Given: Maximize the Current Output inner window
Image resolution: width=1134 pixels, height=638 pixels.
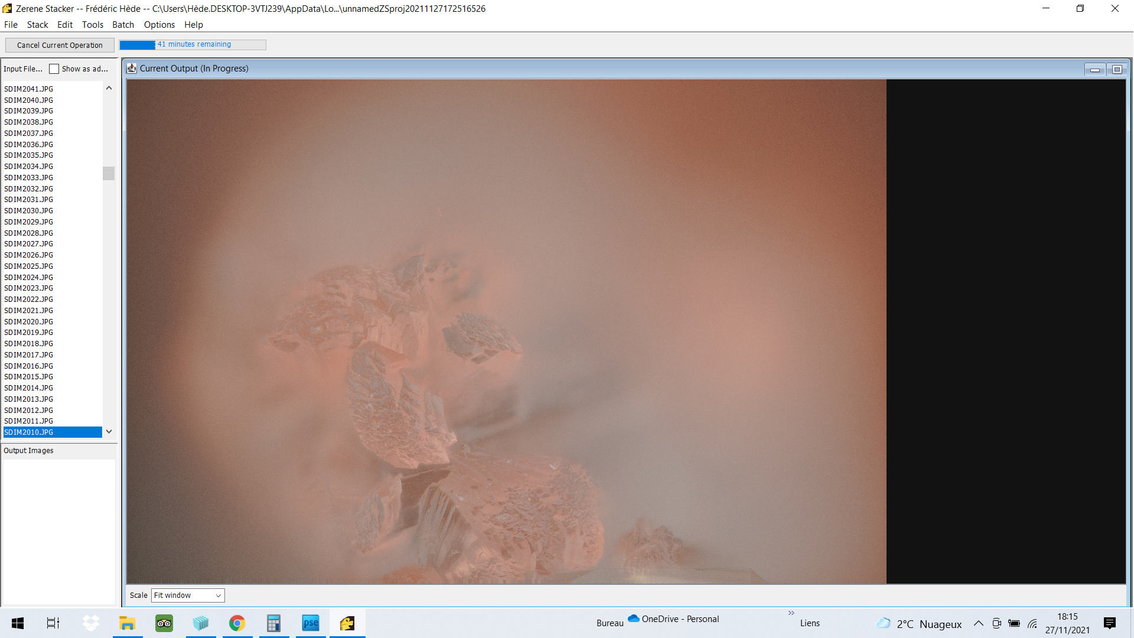Looking at the screenshot, I should [x=1116, y=70].
